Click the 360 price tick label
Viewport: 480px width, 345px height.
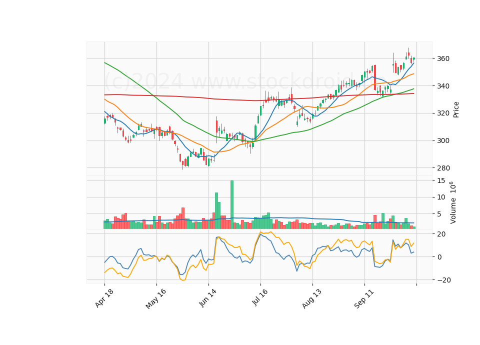pyautogui.click(x=443, y=58)
